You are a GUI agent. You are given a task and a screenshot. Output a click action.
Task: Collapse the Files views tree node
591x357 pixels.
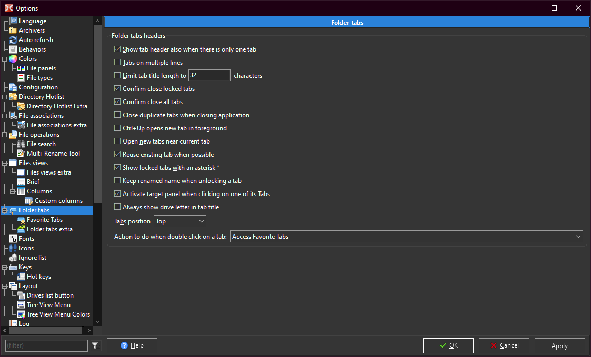[5, 163]
